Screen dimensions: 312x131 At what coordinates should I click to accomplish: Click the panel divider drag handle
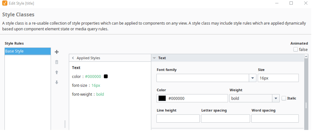click(x=65, y=124)
